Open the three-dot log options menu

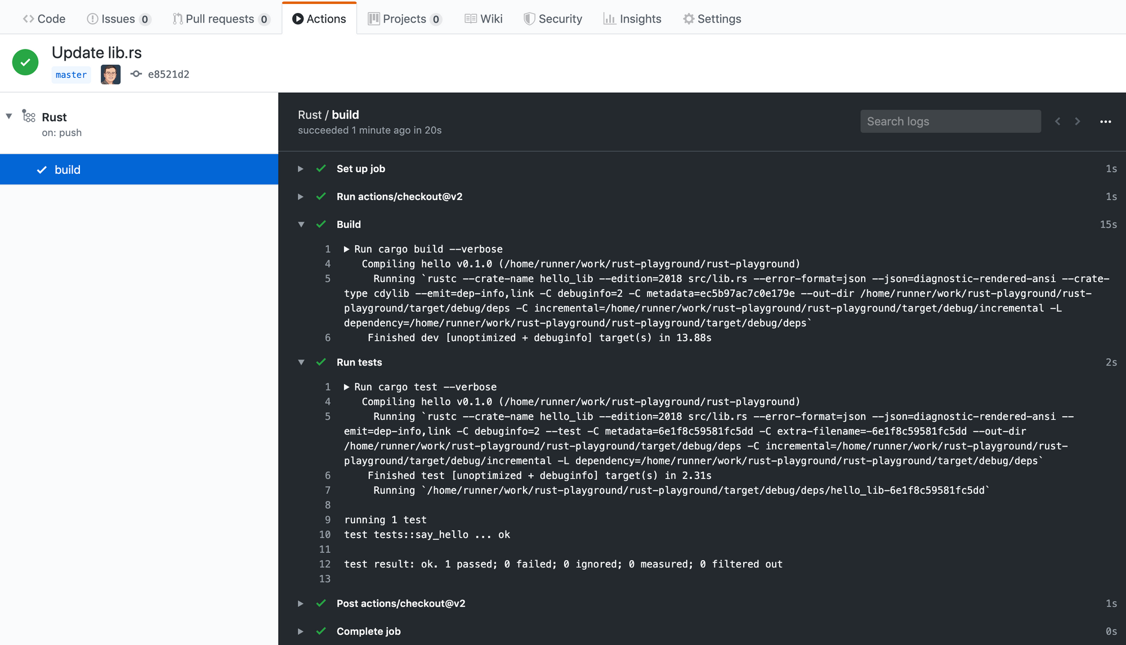(x=1105, y=121)
